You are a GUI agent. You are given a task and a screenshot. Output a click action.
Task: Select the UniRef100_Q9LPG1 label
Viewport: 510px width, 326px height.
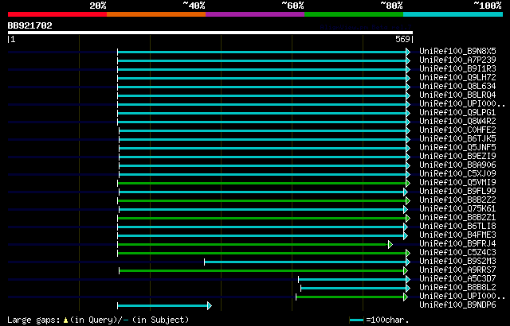tap(457, 113)
